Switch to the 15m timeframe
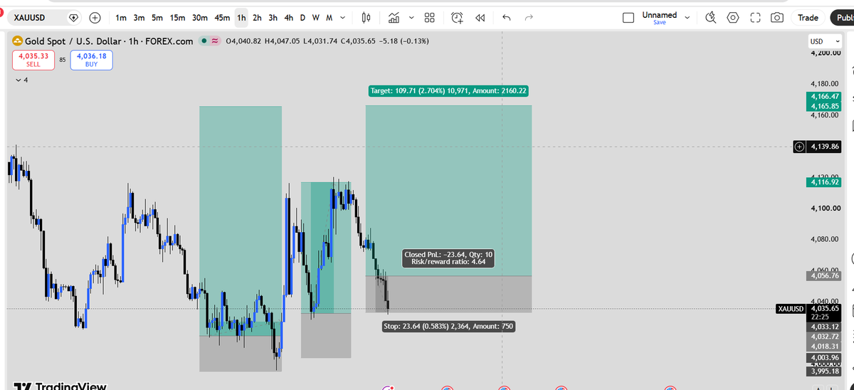 coord(178,17)
